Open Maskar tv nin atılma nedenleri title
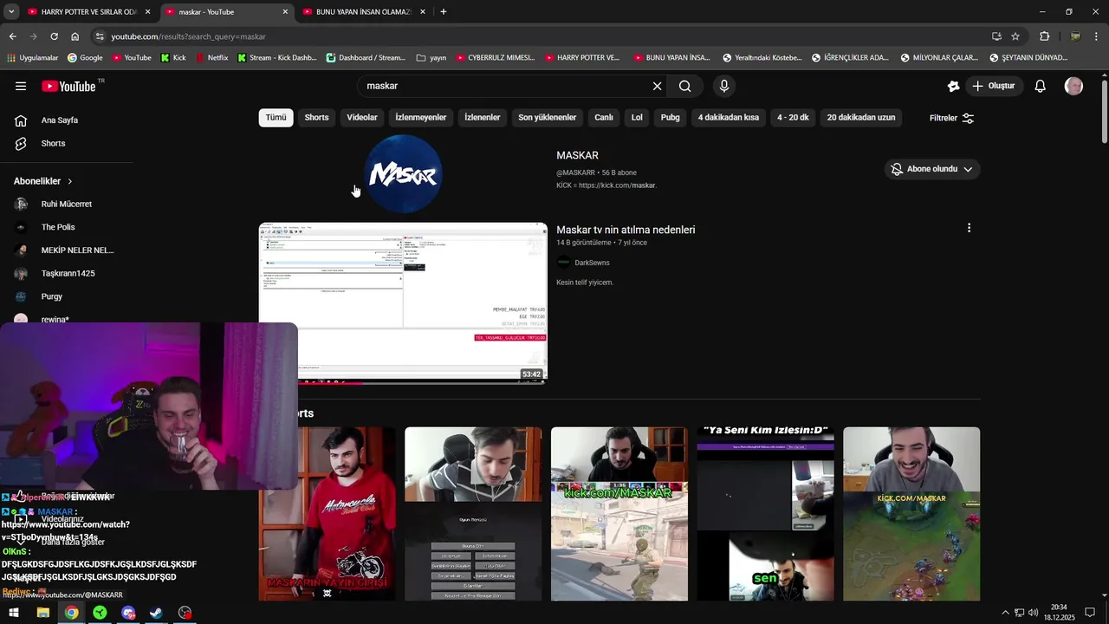This screenshot has height=624, width=1109. pos(626,230)
